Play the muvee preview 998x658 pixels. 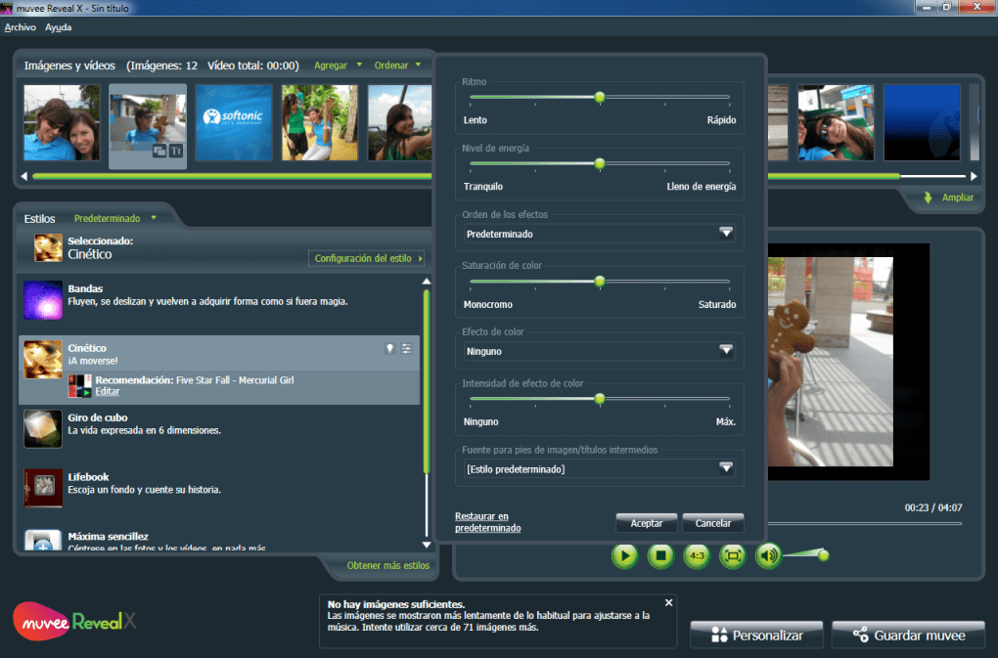pyautogui.click(x=624, y=556)
